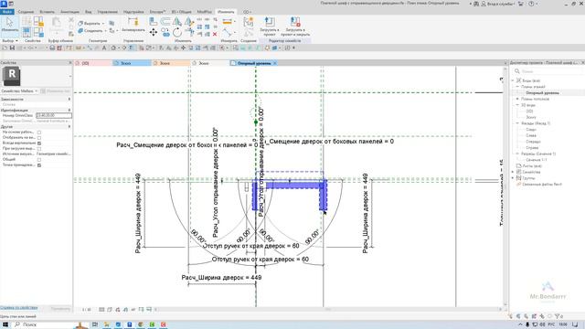Click the Measure tool in Измерить panel
This screenshot has height=329, width=585.
coord(228,22)
